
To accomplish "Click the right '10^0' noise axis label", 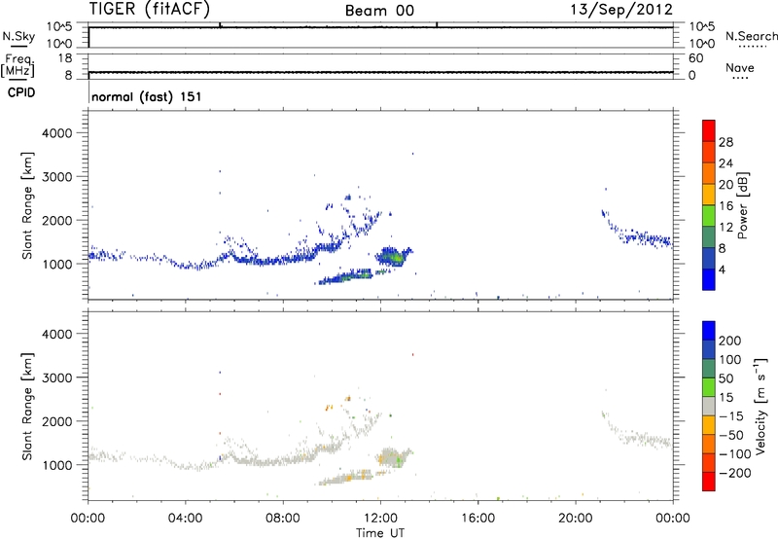I will [x=702, y=44].
